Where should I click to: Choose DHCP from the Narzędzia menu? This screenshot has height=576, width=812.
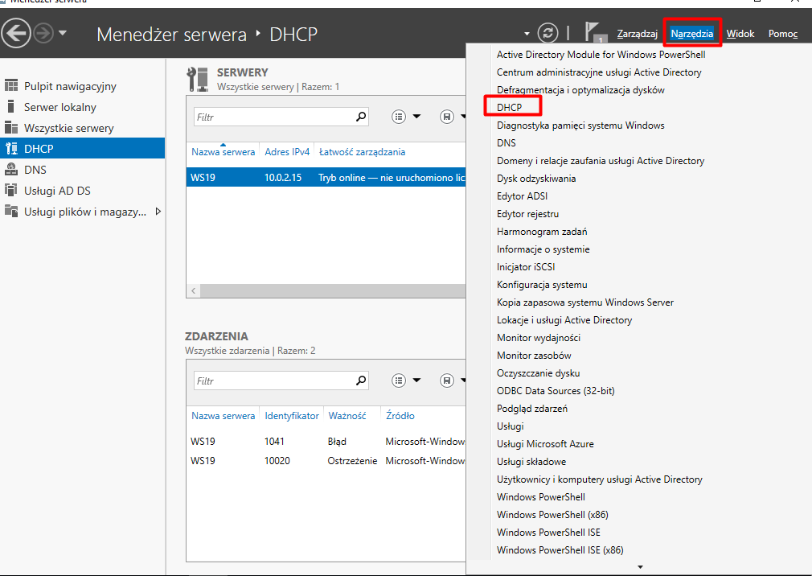coord(509,107)
